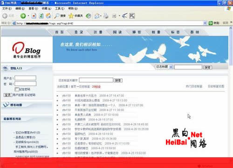Open the entry dated 2008-4-25 15:59:00
This screenshot has height=168, width=233.
click(82, 148)
